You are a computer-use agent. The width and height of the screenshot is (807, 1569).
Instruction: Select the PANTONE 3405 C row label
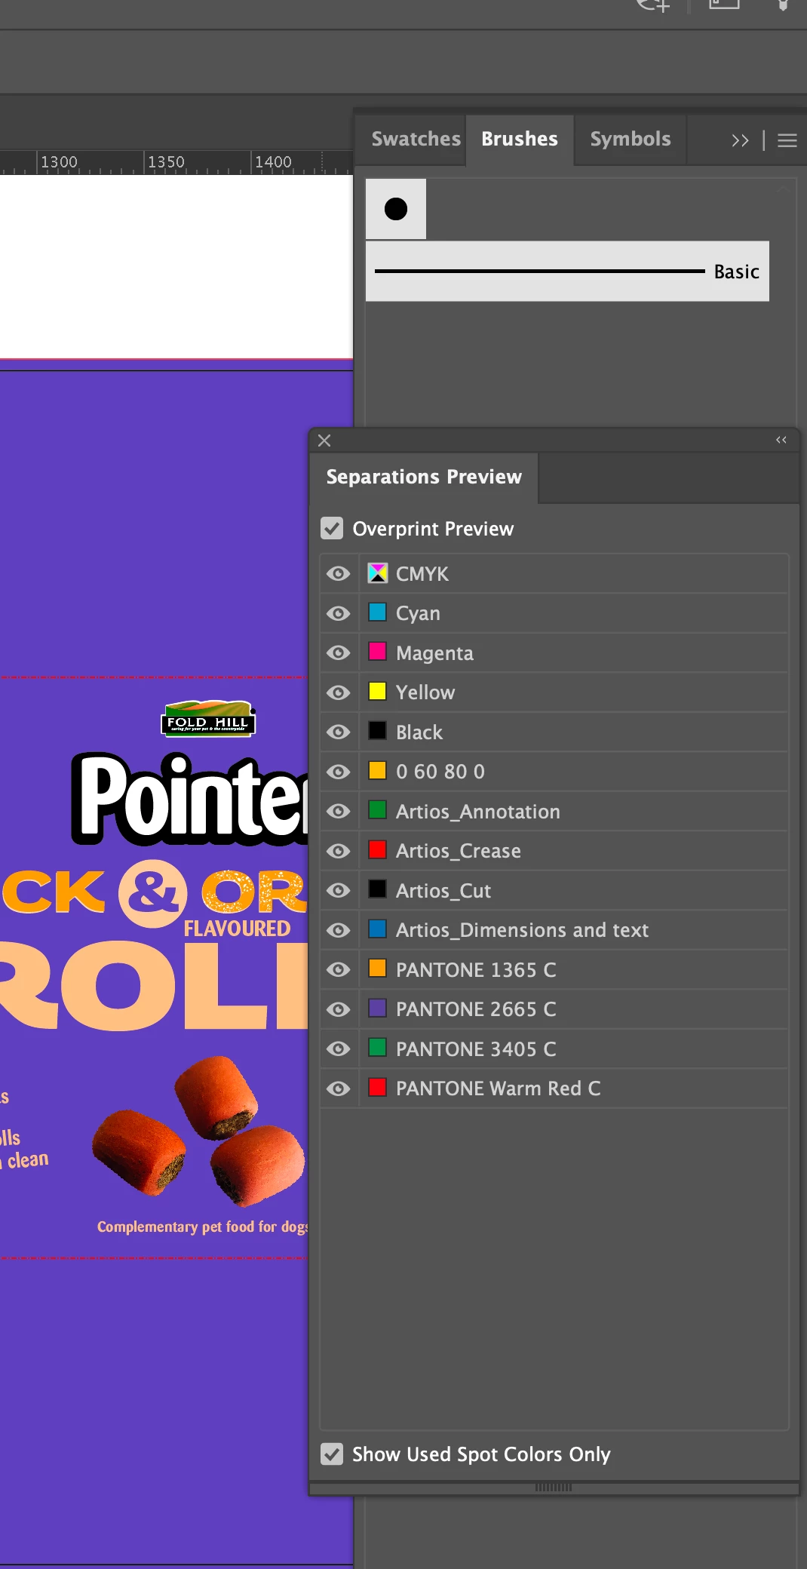point(476,1049)
